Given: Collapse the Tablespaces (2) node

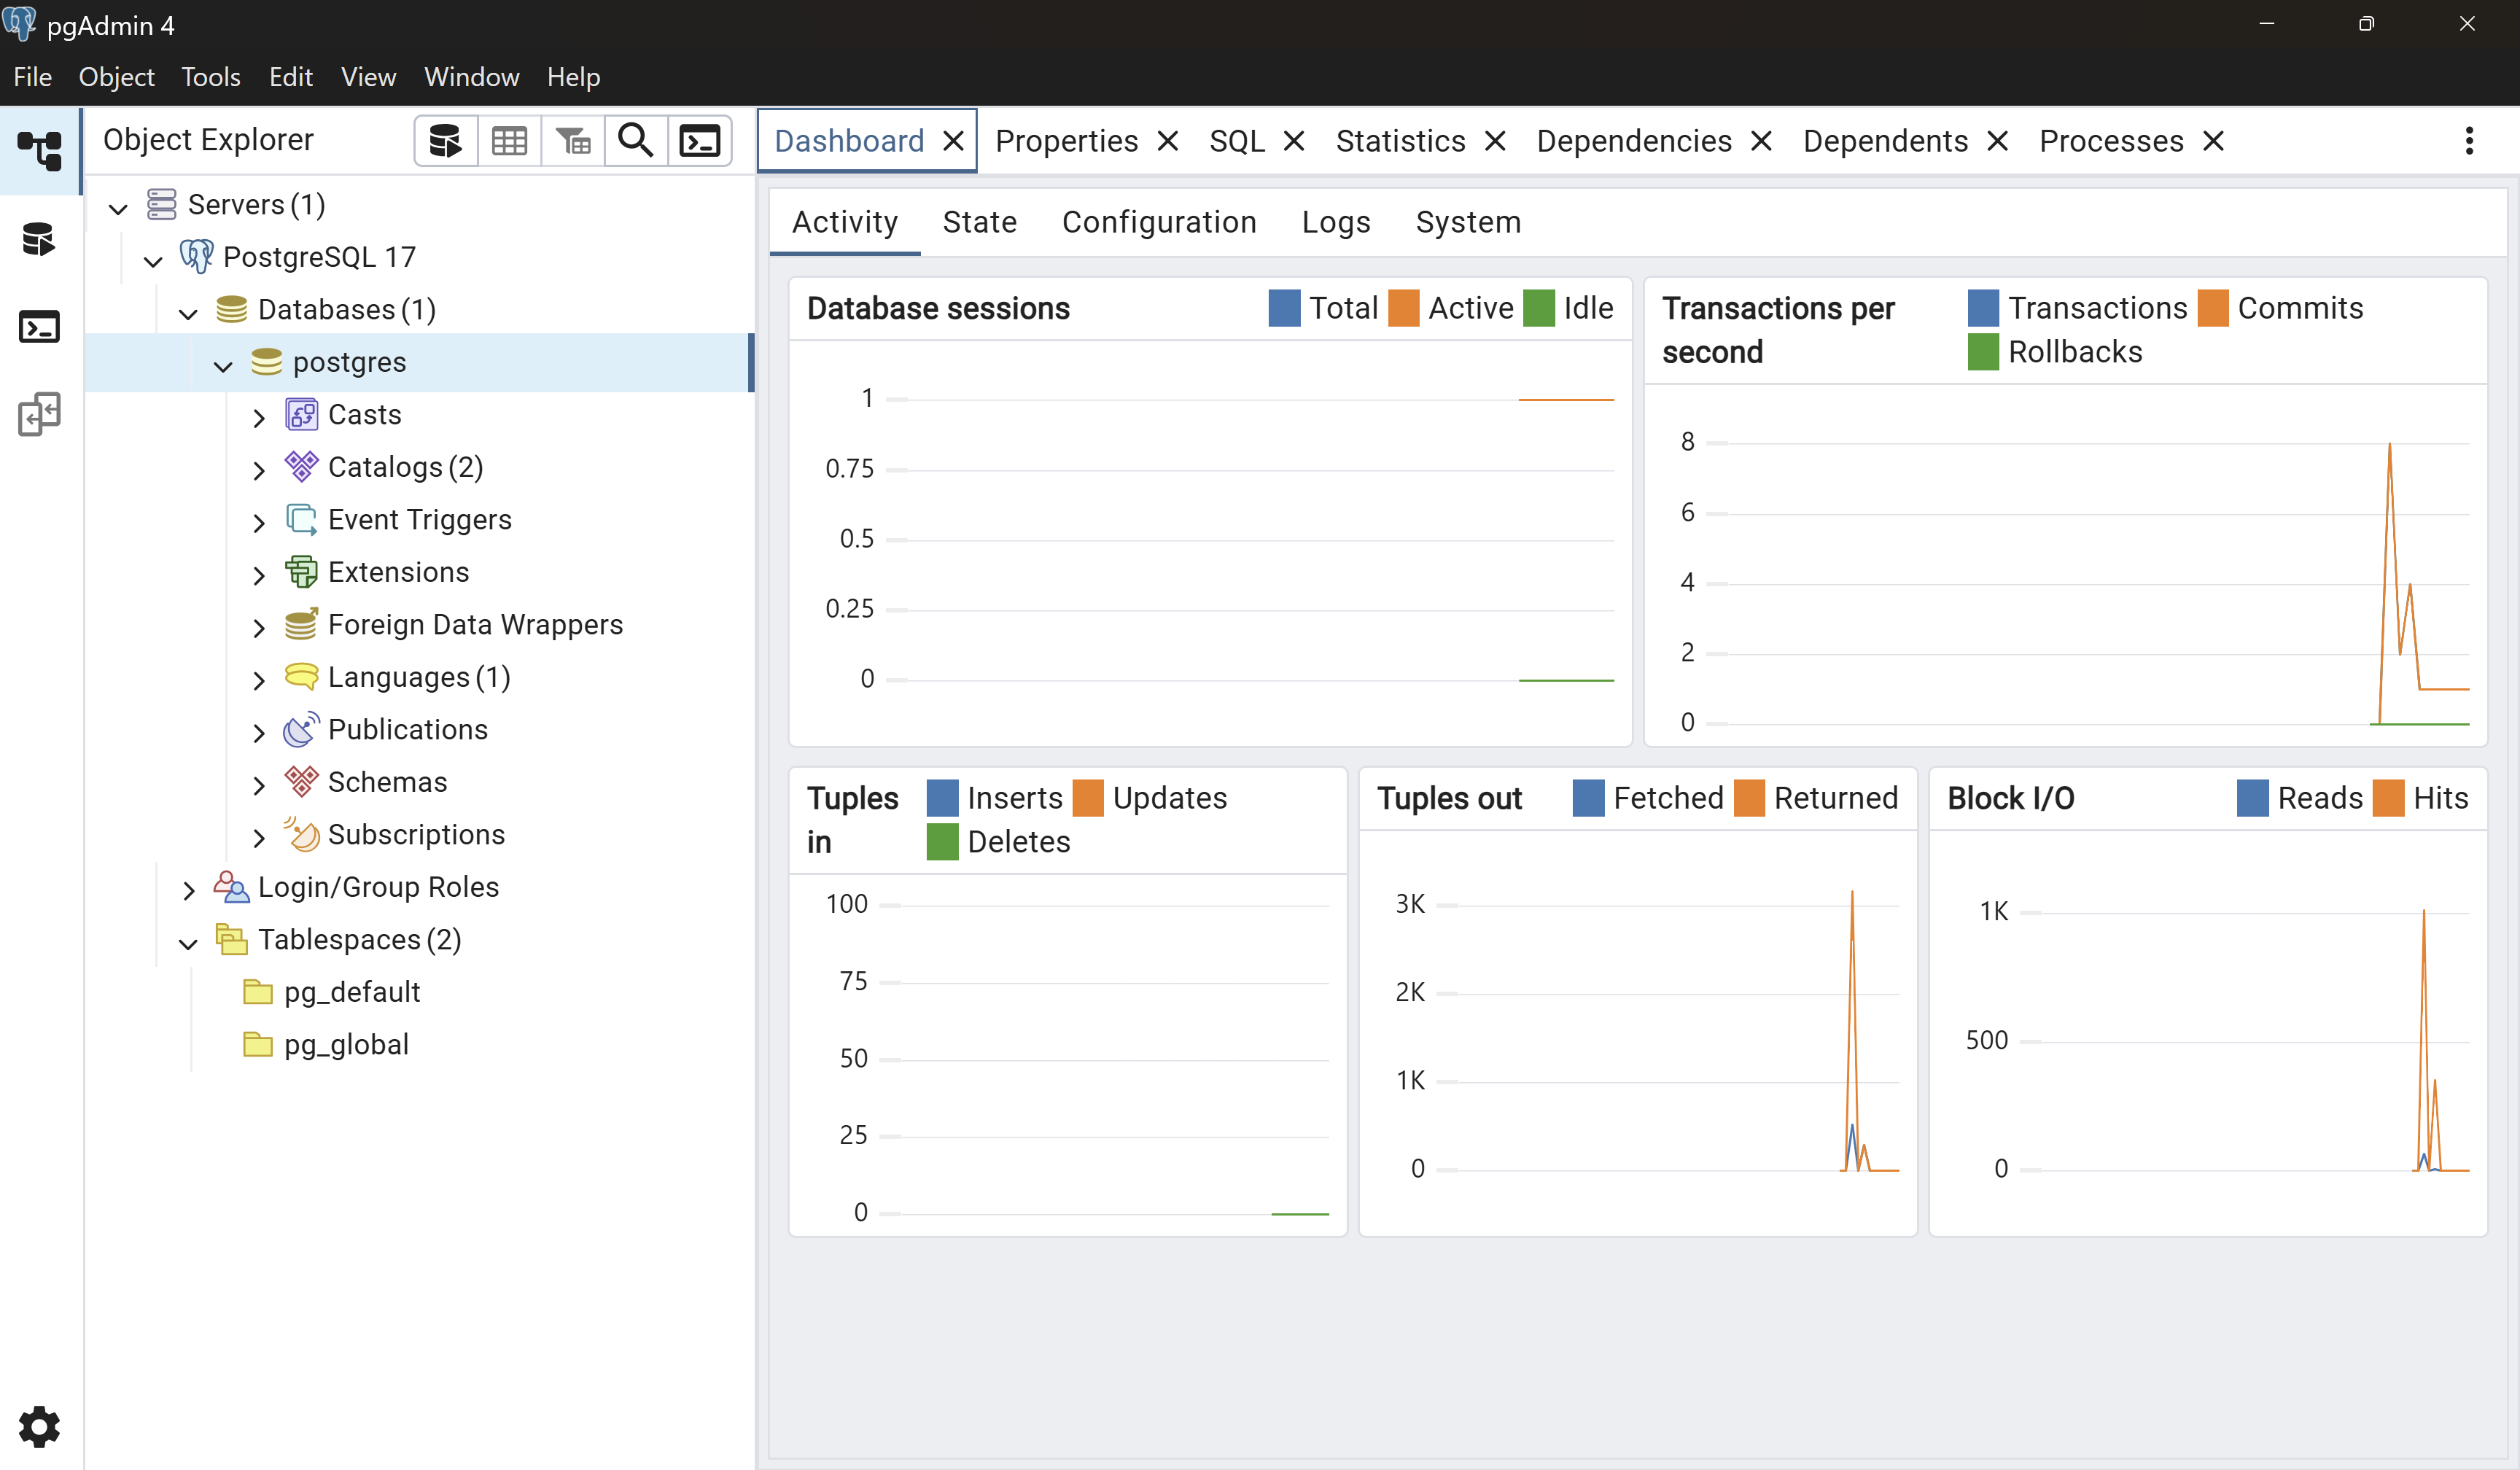Looking at the screenshot, I should click(188, 943).
